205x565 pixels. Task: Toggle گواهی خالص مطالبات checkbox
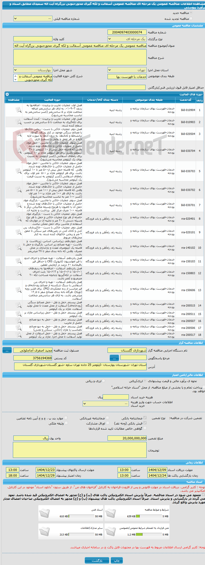145,428
